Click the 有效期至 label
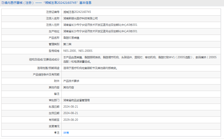224x139 pixels. pos(54,120)
